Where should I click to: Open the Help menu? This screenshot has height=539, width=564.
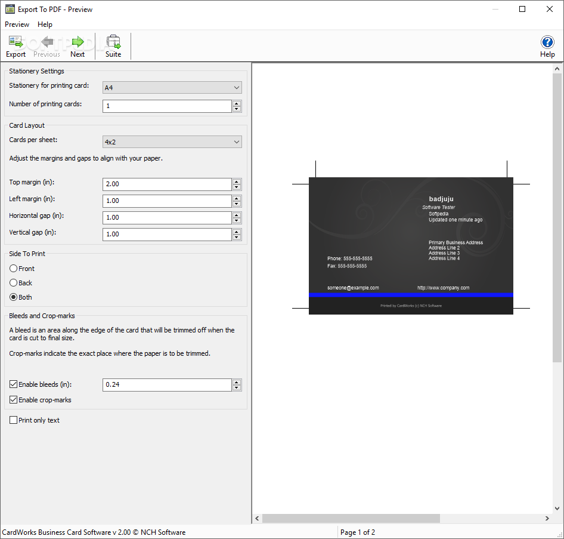pos(45,24)
